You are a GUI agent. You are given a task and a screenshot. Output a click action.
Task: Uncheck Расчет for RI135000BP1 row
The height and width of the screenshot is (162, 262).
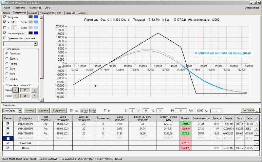[x=8, y=124]
